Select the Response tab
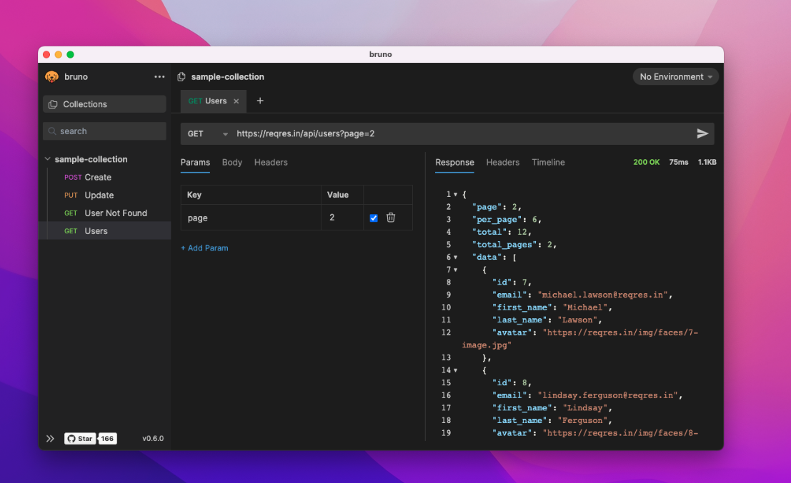 coord(454,162)
